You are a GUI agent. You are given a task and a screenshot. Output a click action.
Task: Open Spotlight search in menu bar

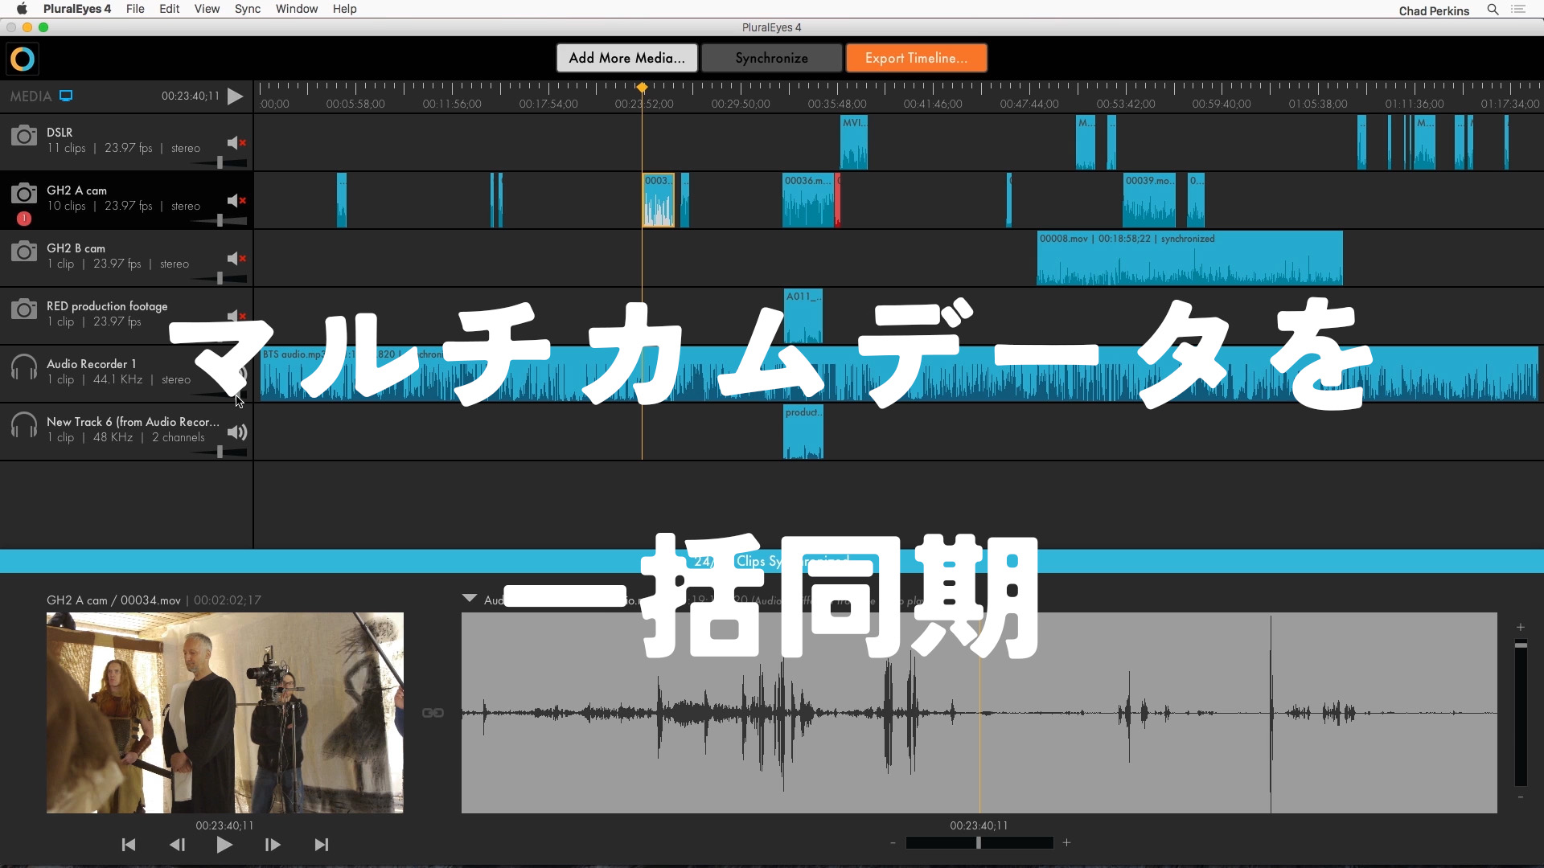click(1493, 10)
